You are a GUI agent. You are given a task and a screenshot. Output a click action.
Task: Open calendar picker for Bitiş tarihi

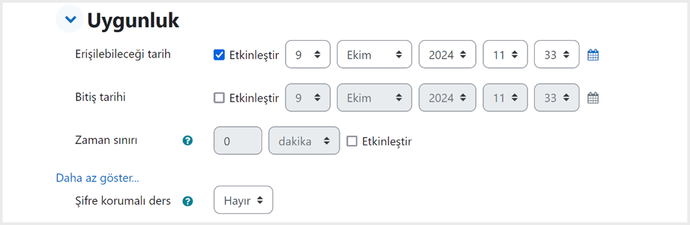coord(593,98)
